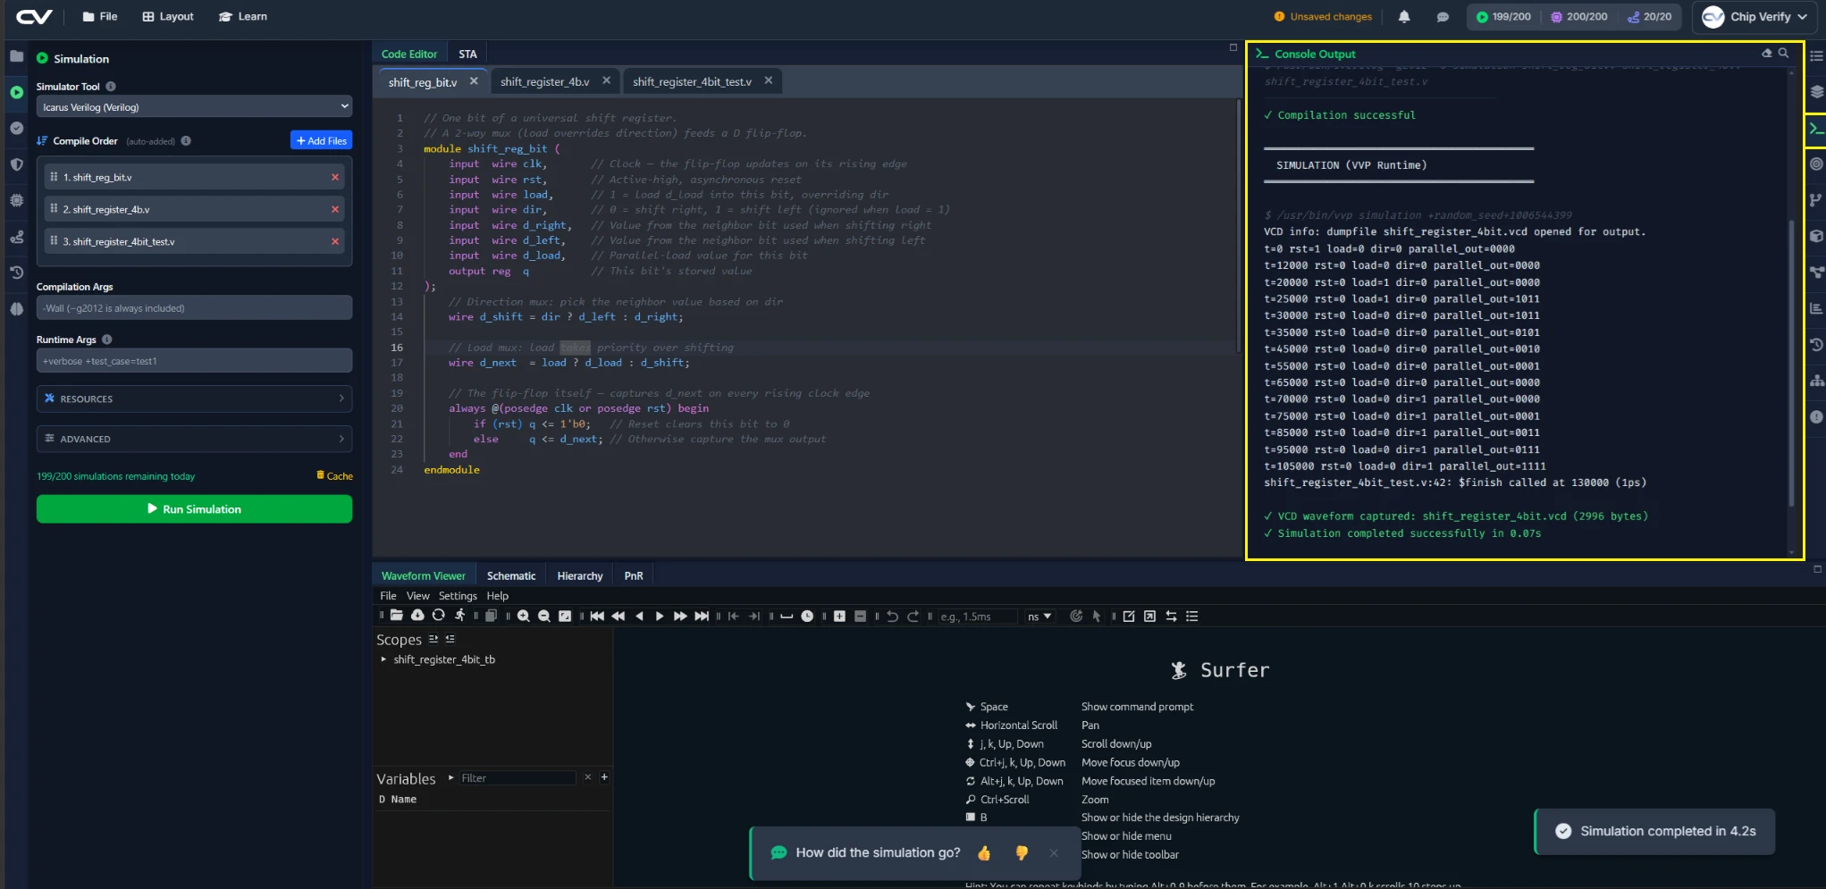Search the console output
Screen dimensions: 1826x889
(x=1783, y=54)
